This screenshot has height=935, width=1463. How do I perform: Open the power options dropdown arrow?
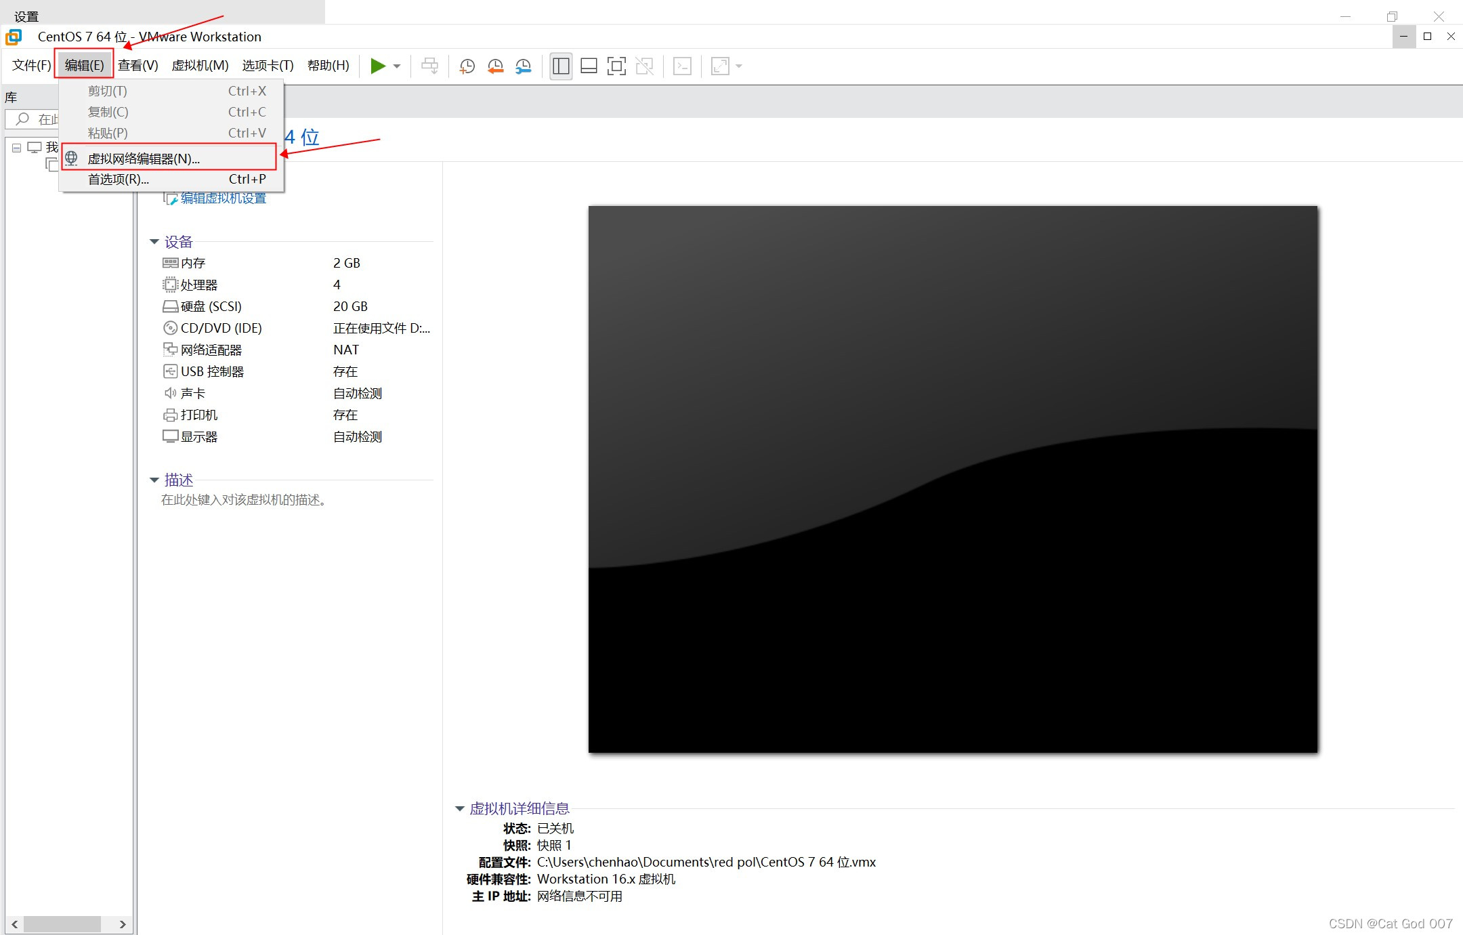(x=397, y=66)
